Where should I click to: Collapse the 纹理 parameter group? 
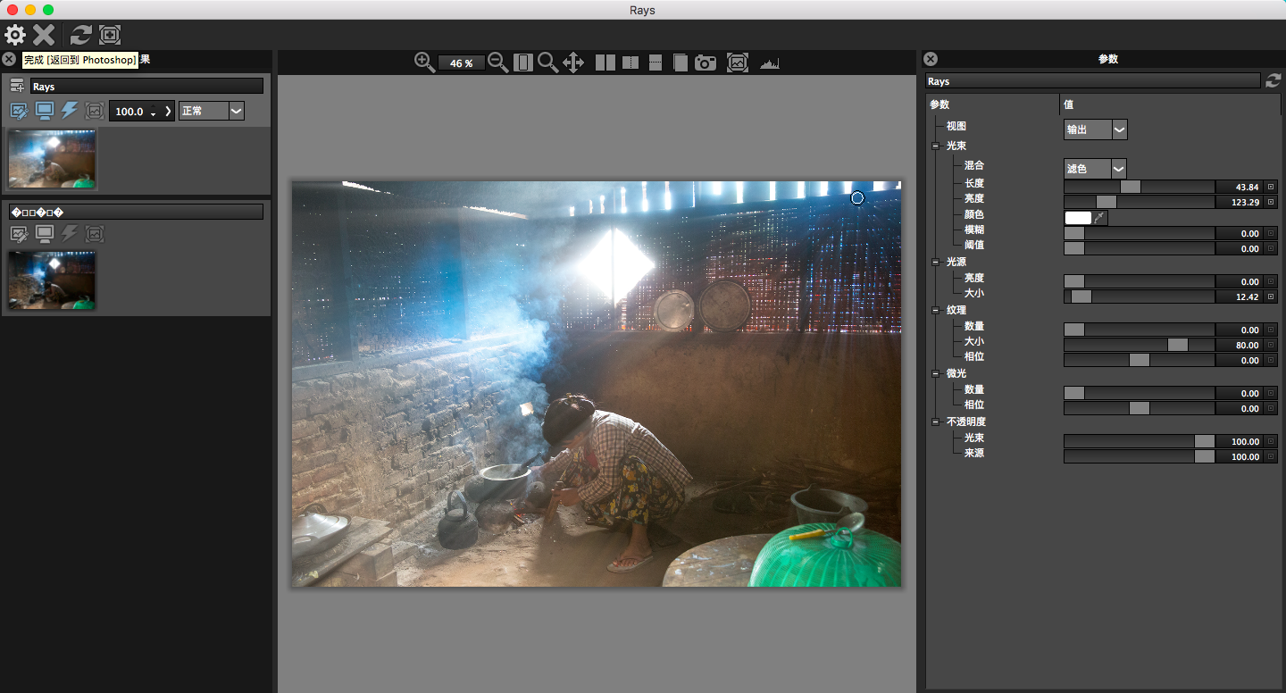pyautogui.click(x=935, y=310)
